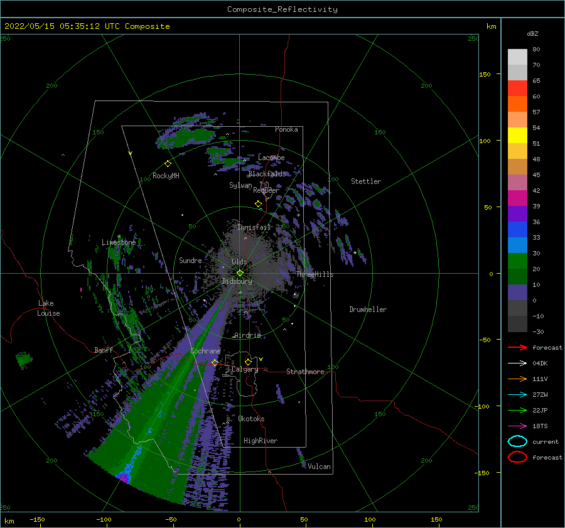The height and width of the screenshot is (528, 565).
Task: Click the red forecast ellipse symbol
Action: (517, 457)
